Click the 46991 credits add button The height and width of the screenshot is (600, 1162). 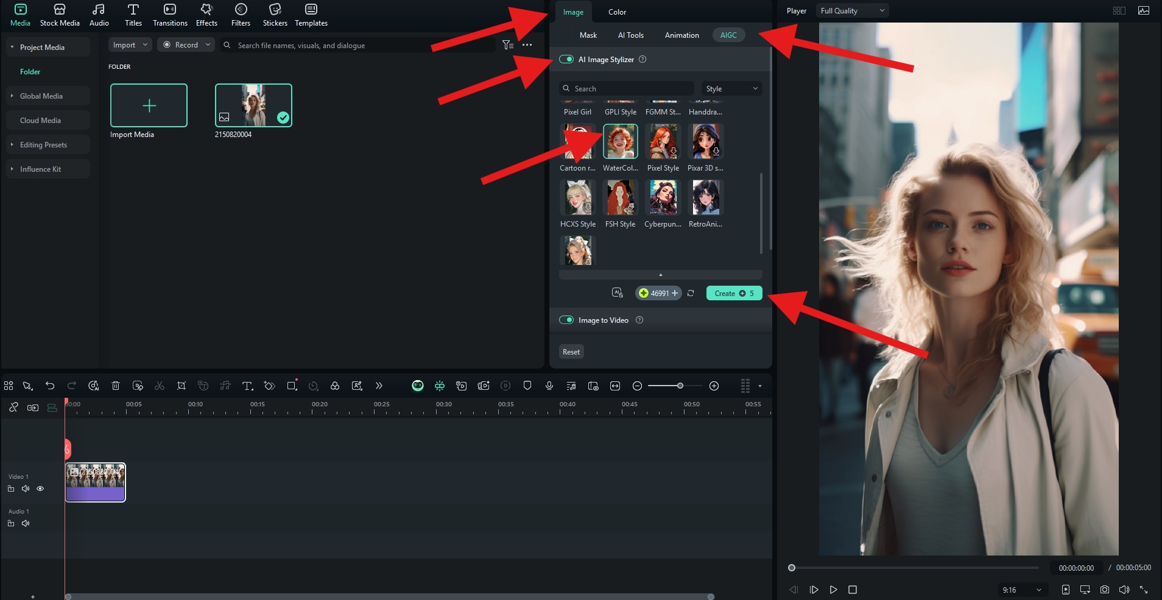tap(674, 293)
